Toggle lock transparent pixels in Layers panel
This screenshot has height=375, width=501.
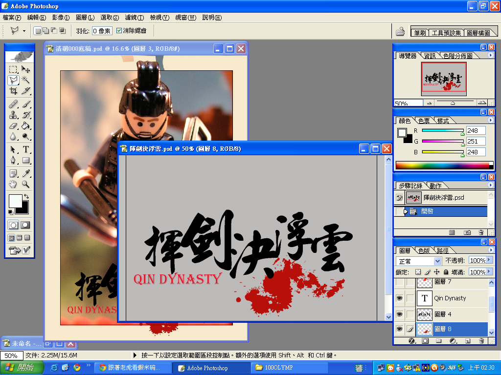[x=418, y=272]
